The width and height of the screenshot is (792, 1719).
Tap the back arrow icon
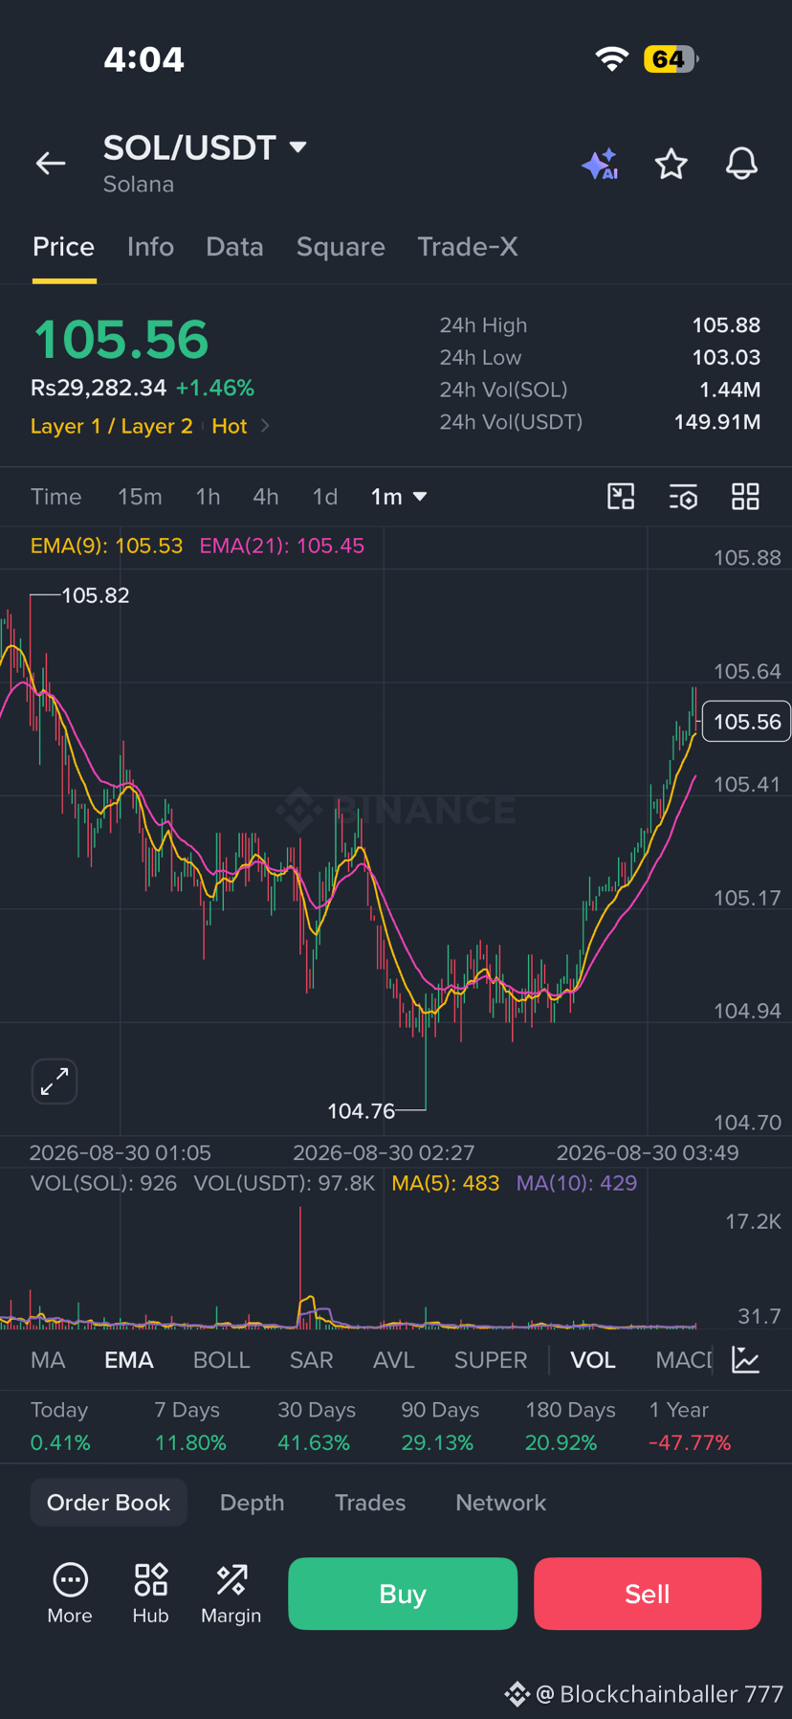tap(51, 164)
